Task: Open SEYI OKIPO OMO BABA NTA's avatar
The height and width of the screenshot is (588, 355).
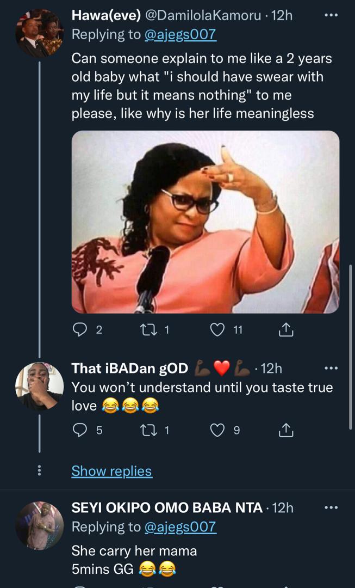Action: 39,525
